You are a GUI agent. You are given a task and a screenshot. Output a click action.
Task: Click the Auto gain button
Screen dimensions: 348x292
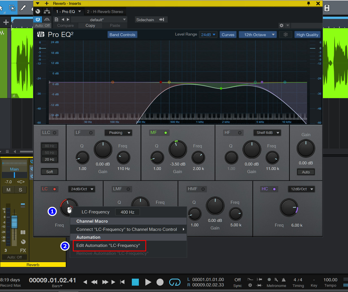pos(306,172)
